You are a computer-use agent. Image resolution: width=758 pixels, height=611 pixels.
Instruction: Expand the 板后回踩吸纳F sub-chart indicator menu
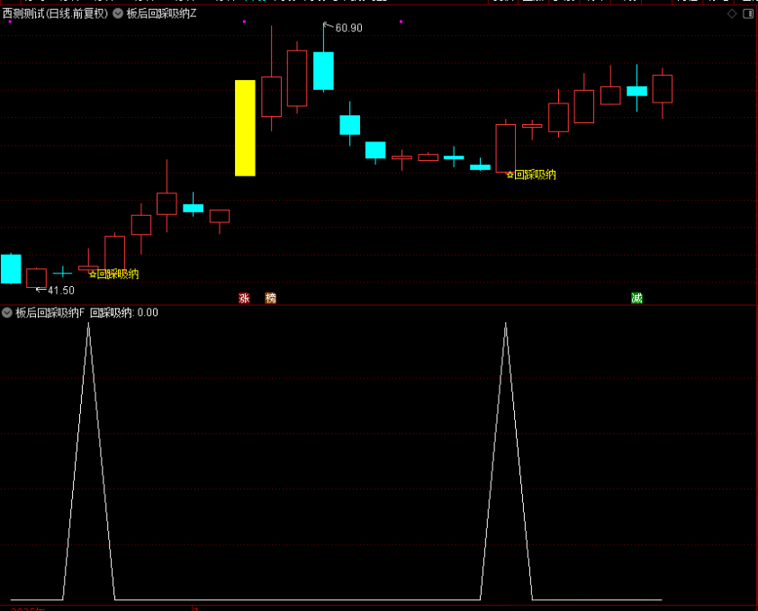7,313
